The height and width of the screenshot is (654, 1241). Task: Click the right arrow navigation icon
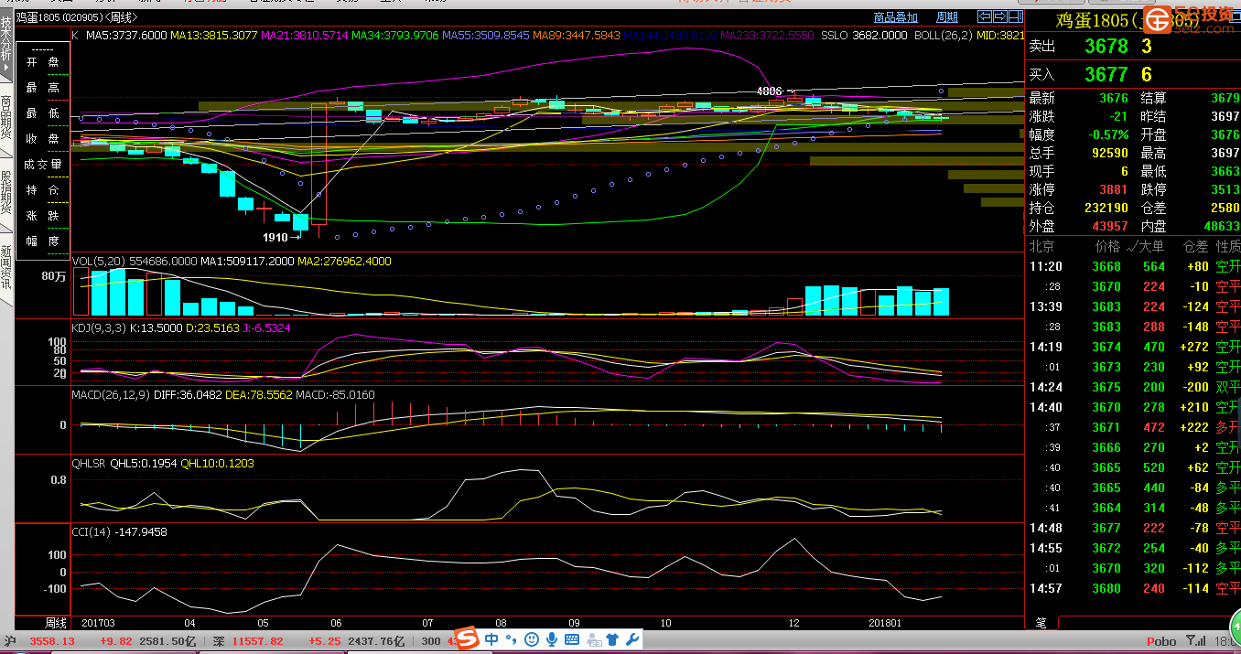[x=999, y=16]
